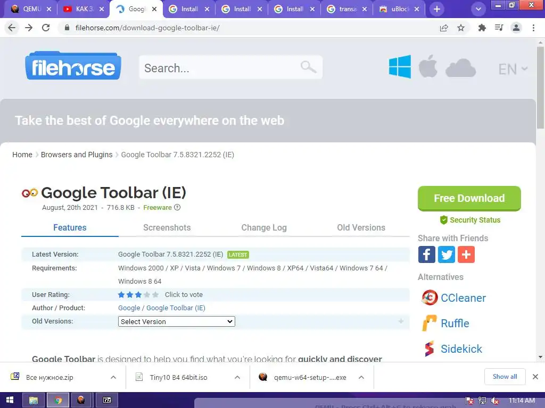Click the browser forward arrow
This screenshot has height=408, width=545.
pos(29,28)
